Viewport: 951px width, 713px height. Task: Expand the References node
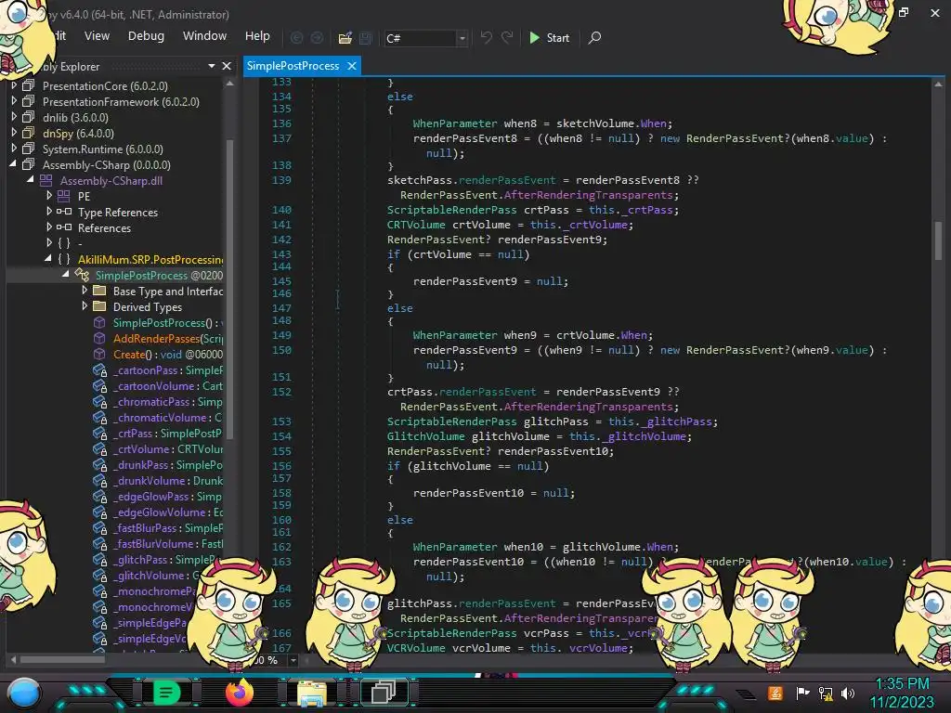[x=49, y=227]
